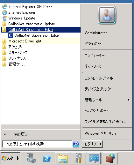Click the スタート button on the taskbar
The image size is (134, 165).
(11, 158)
